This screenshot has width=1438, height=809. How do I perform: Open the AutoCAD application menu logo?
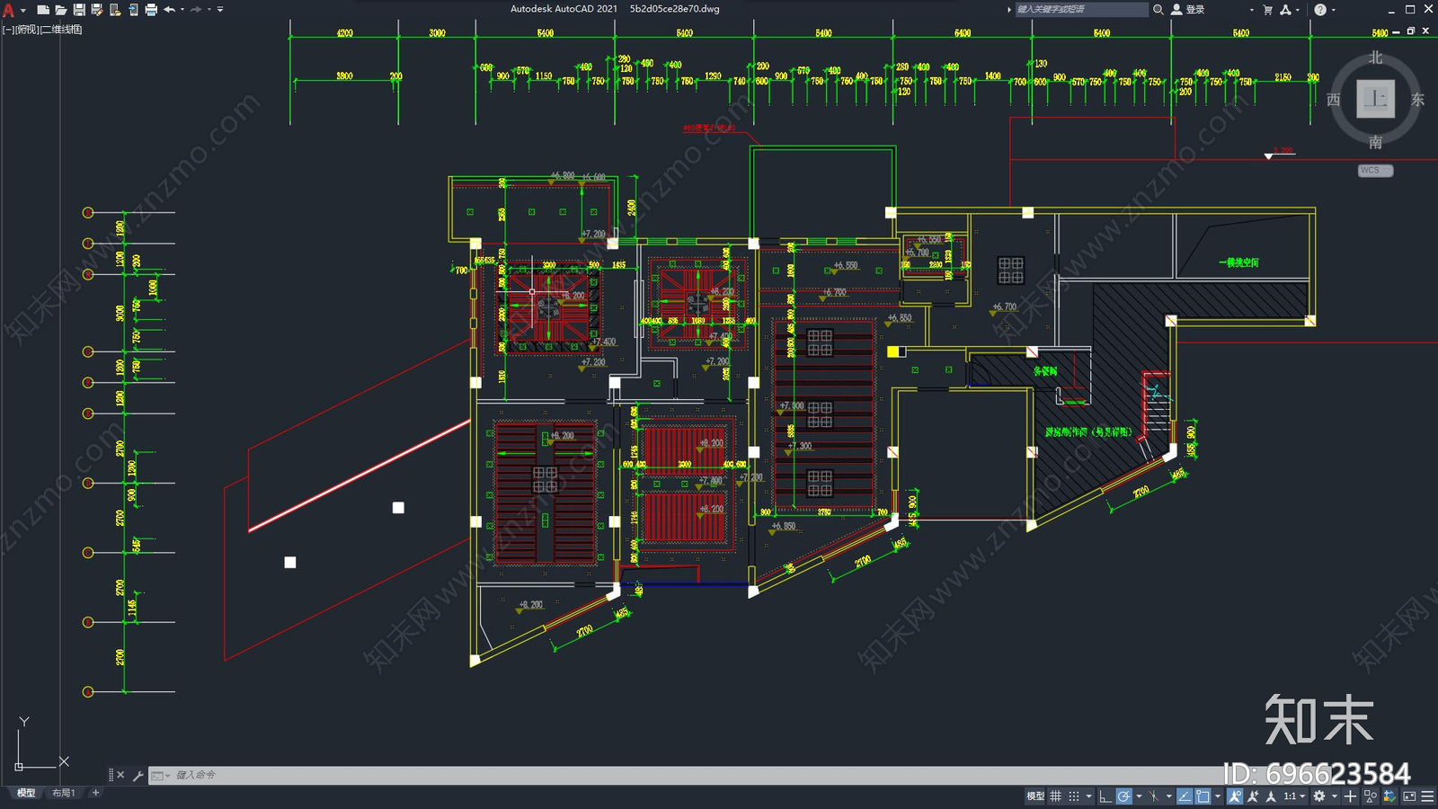pos(9,10)
